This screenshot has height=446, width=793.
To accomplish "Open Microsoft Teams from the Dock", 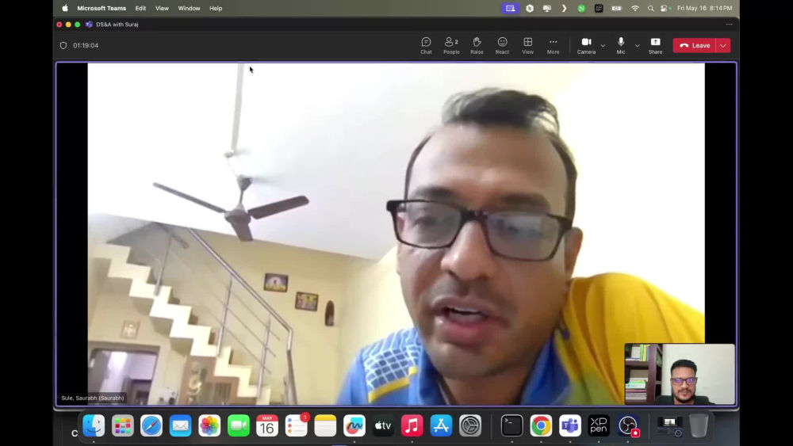I will (x=570, y=425).
